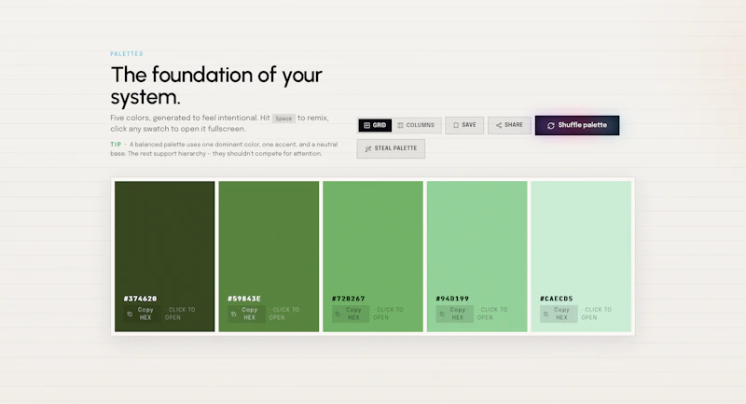This screenshot has height=404, width=746.
Task: Click the heading 'The foundation of your system.'
Action: pos(216,86)
